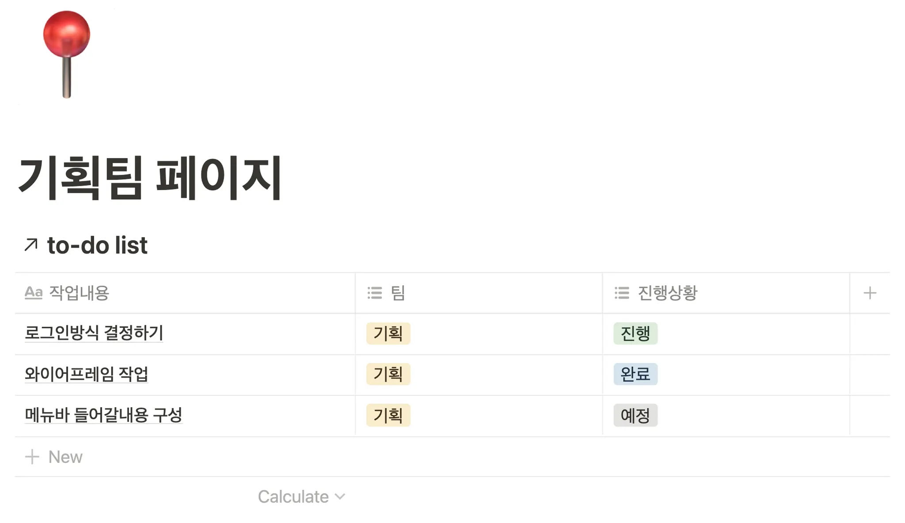Open the 진행상황 column header menu
The image size is (905, 523).
point(667,293)
